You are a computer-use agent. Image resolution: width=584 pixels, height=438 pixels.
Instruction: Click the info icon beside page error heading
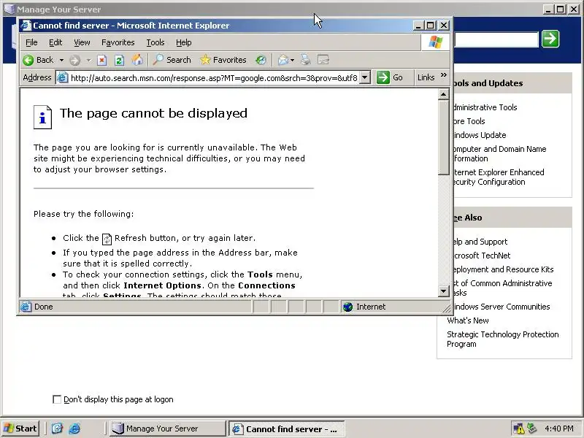[x=42, y=117]
